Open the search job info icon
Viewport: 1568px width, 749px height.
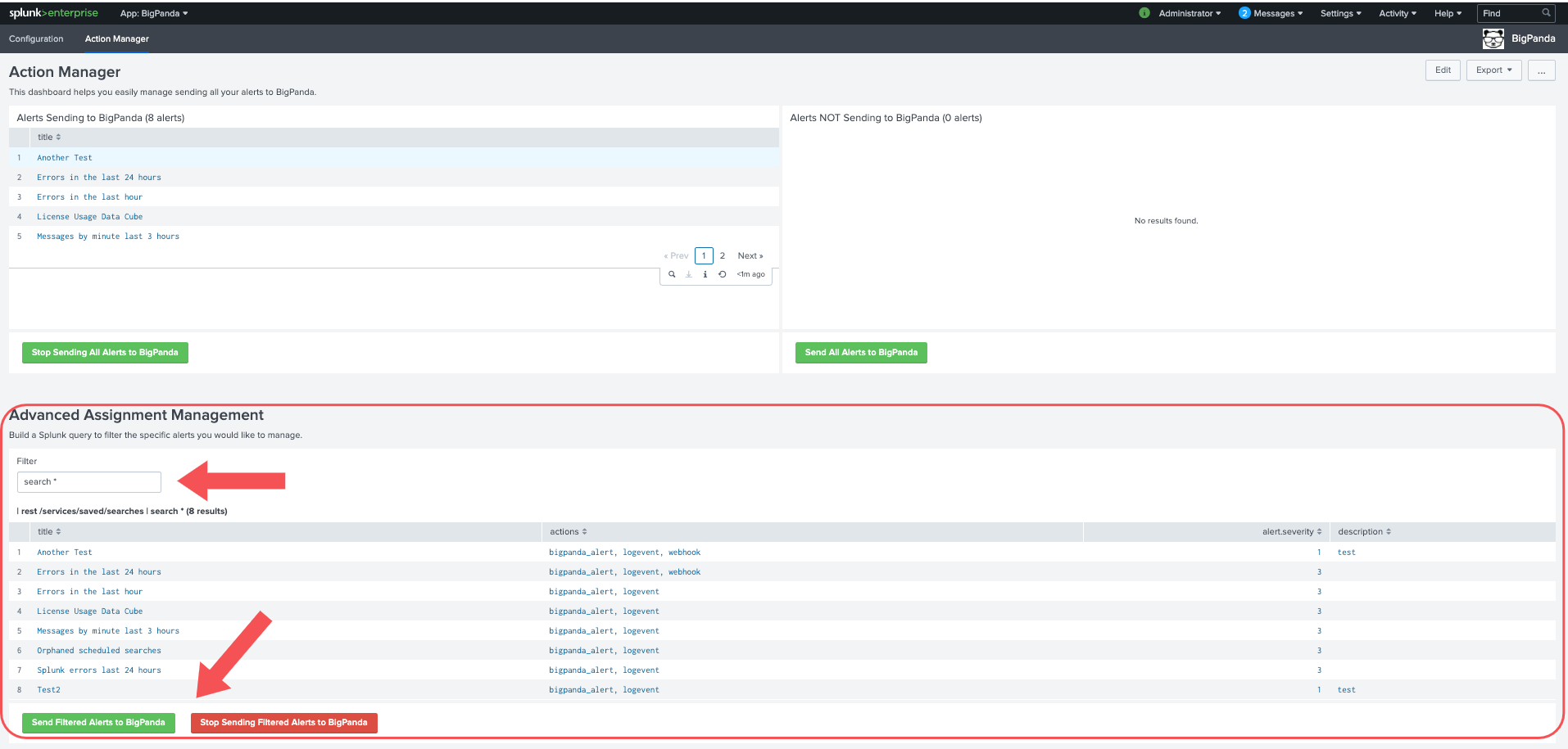705,274
